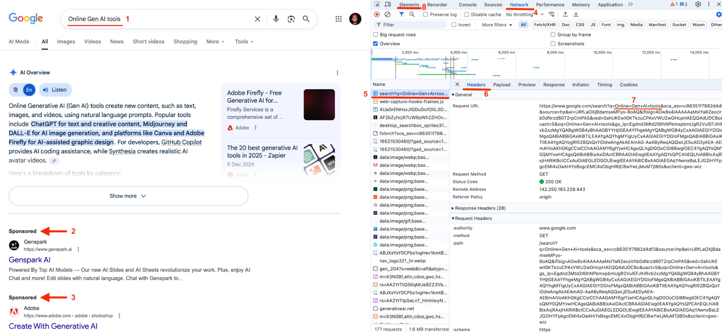This screenshot has width=722, height=333.
Task: Click the Hindi language toggle in AI Overview
Action: [16, 90]
